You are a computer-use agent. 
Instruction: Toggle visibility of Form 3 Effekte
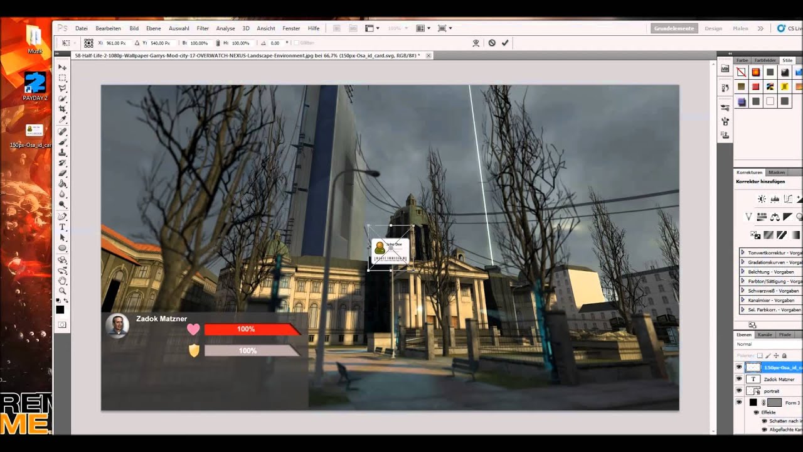click(x=755, y=412)
